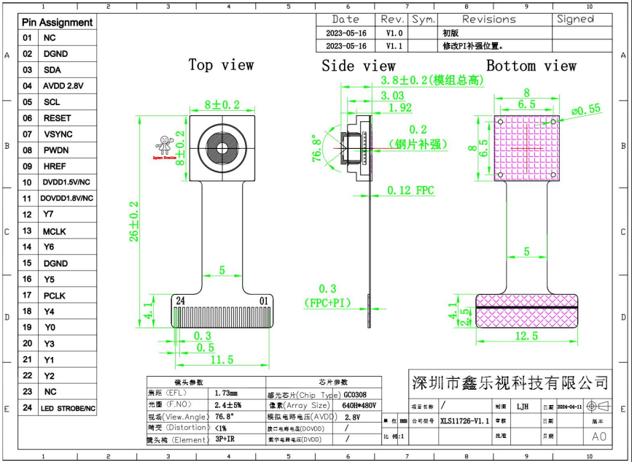Click the 'SCL' pin label

[52, 102]
